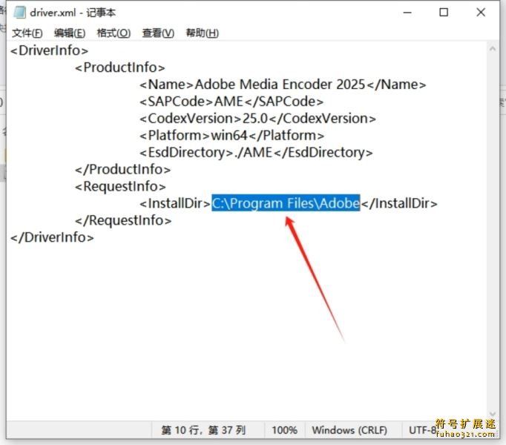Click the UTF-8 encoding status entry
The image size is (506, 445).
tap(423, 430)
